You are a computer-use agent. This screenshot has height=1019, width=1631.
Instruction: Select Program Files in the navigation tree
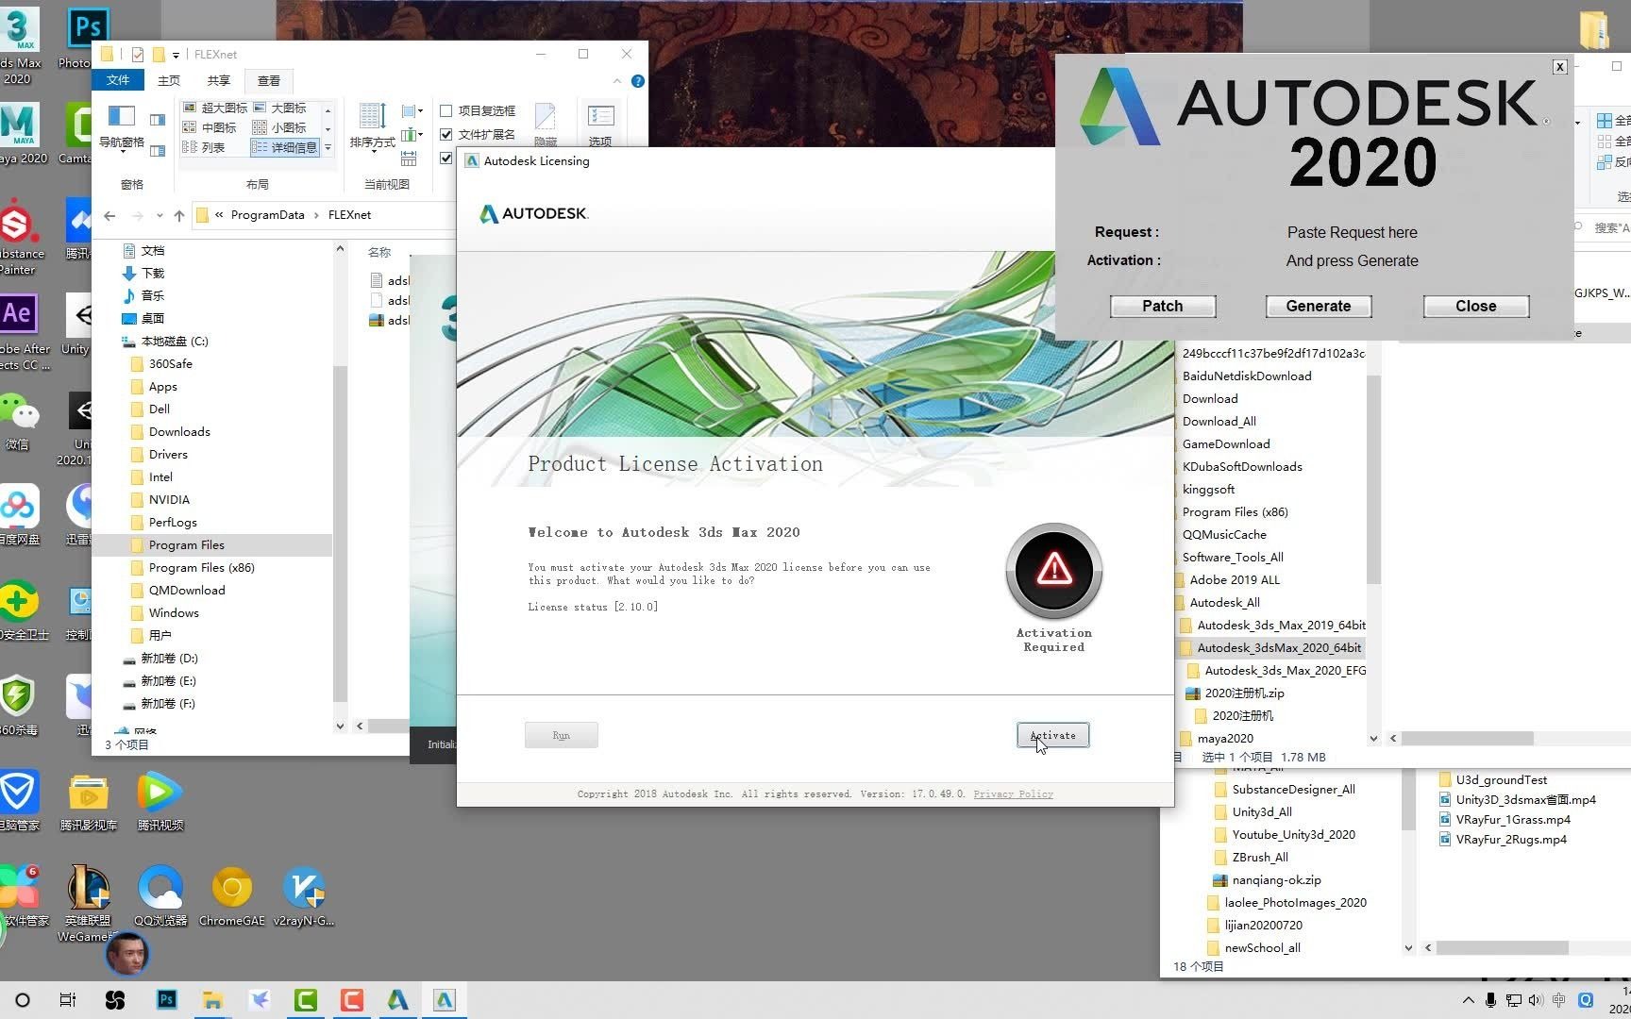pos(187,544)
